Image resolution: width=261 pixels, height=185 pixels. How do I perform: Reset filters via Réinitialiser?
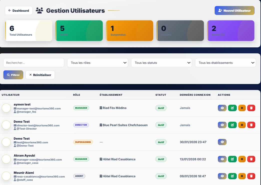click(x=40, y=75)
